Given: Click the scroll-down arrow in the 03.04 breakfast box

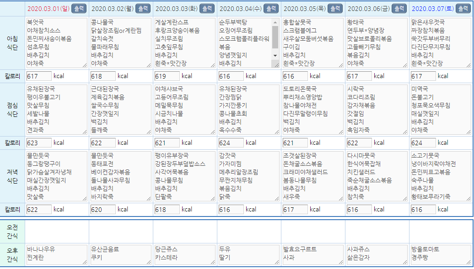Looking at the screenshot, I should [x=275, y=56].
